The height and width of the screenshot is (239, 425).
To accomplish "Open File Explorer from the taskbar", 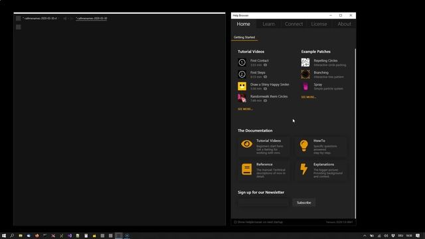I will click(21, 236).
